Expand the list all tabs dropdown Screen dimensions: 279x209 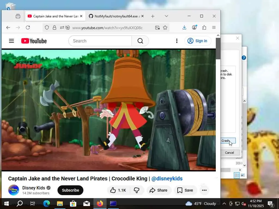tap(166, 16)
